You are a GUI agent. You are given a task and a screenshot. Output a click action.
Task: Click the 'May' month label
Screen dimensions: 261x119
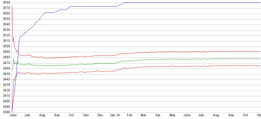tap(172, 115)
